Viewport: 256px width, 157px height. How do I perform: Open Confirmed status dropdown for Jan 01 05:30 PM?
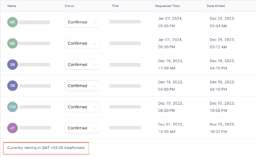pyautogui.click(x=82, y=22)
